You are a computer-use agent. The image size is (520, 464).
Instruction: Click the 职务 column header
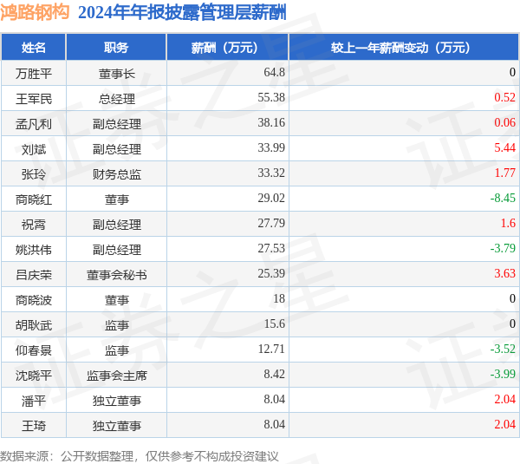116,48
